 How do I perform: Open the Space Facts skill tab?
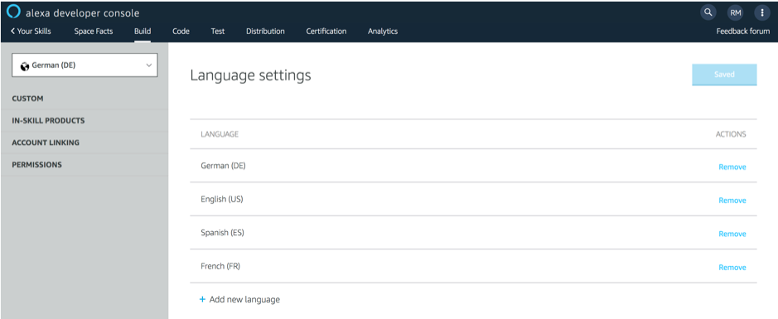coord(94,31)
